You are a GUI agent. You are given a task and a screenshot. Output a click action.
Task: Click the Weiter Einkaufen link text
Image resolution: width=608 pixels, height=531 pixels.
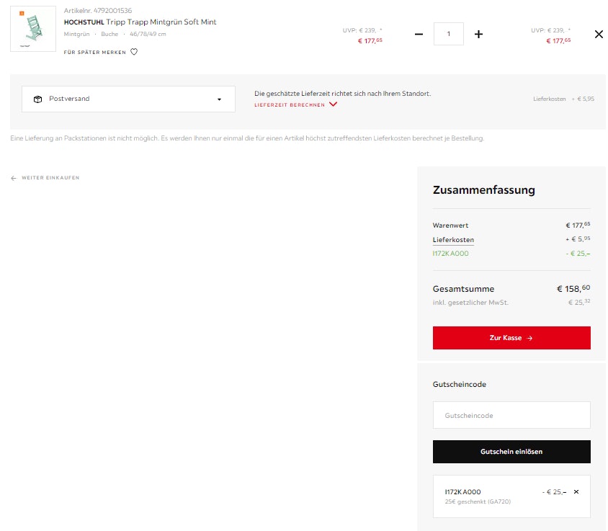click(x=50, y=178)
